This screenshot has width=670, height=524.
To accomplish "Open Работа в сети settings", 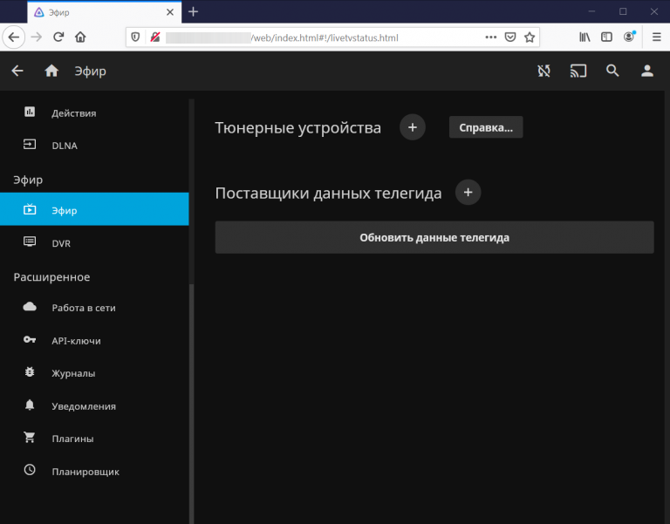I will point(83,308).
